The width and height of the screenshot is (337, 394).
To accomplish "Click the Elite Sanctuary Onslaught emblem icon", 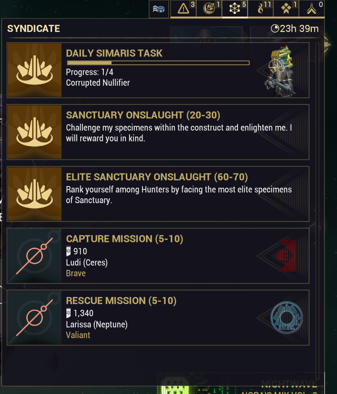I will coord(35,194).
